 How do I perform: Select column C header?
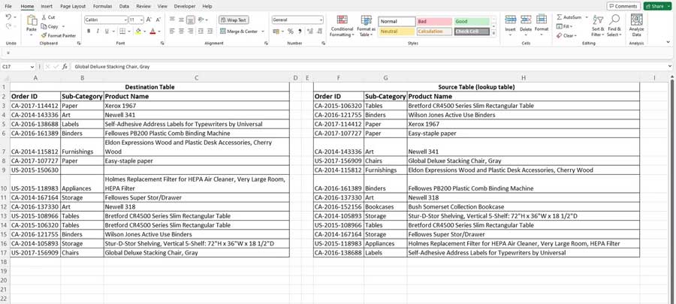click(197, 78)
